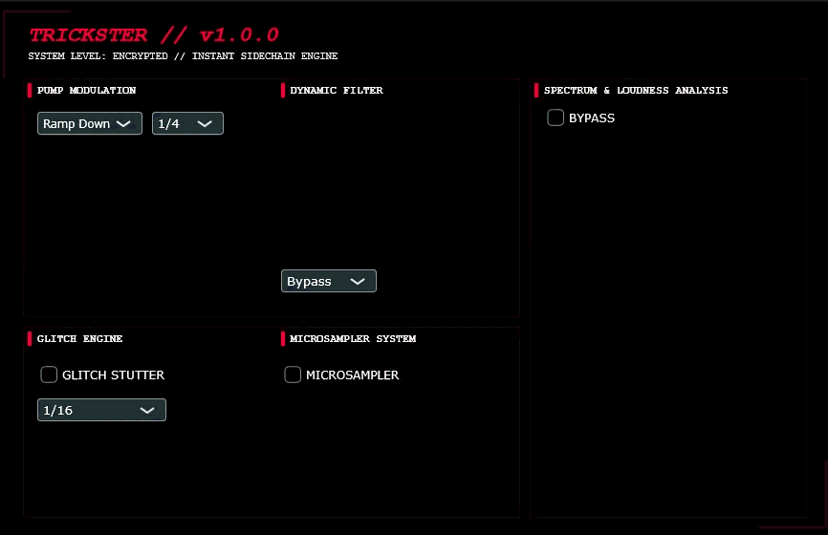The height and width of the screenshot is (535, 828).
Task: Click the GLITCH STUTTER label text
Action: pyautogui.click(x=113, y=375)
